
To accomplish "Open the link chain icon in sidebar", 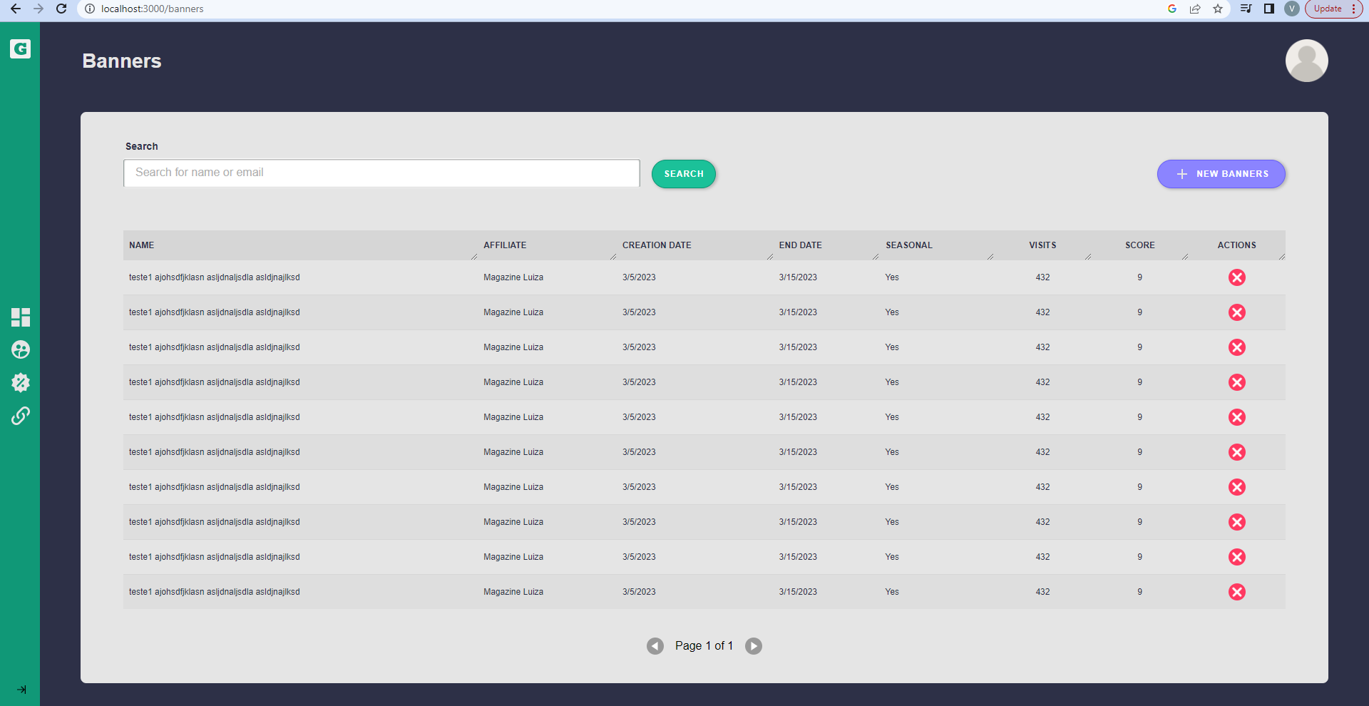I will (x=21, y=416).
